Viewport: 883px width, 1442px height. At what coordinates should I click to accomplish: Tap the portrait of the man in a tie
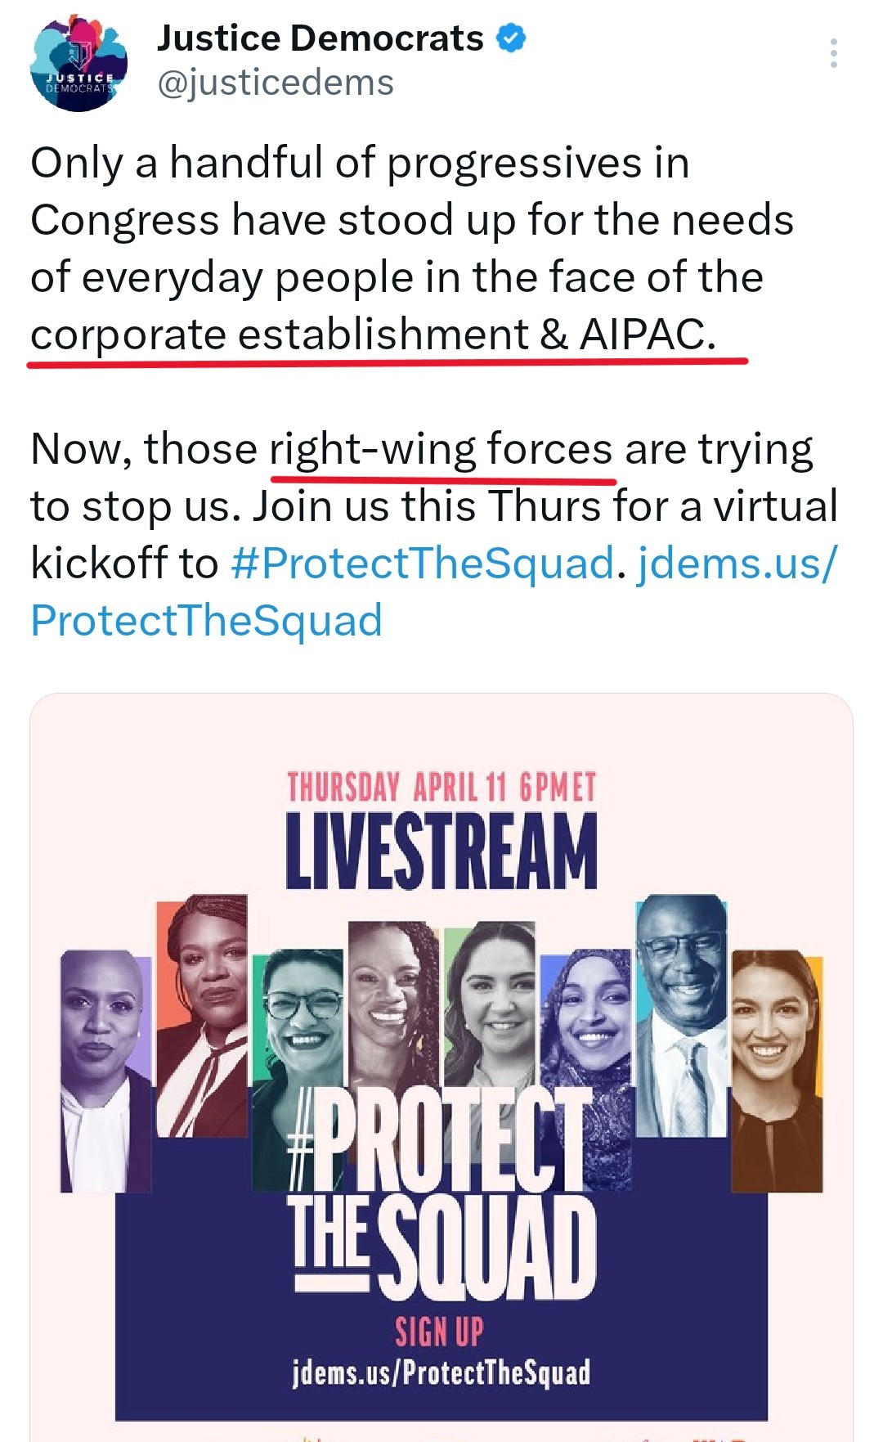(x=680, y=1014)
